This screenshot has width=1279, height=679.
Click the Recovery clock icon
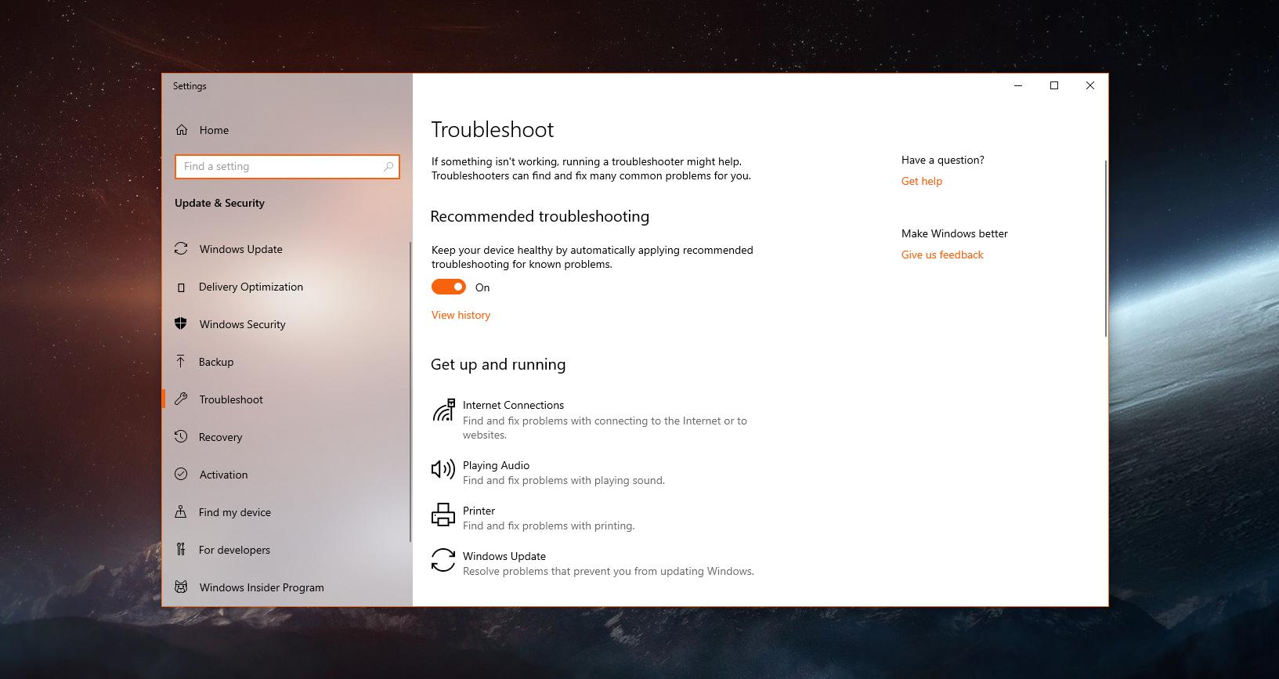coord(181,437)
